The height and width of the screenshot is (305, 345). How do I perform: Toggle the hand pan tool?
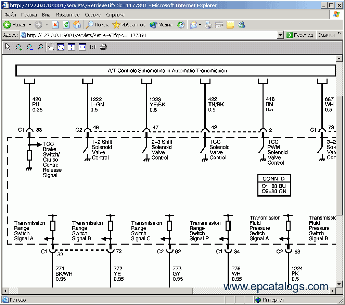[51, 47]
